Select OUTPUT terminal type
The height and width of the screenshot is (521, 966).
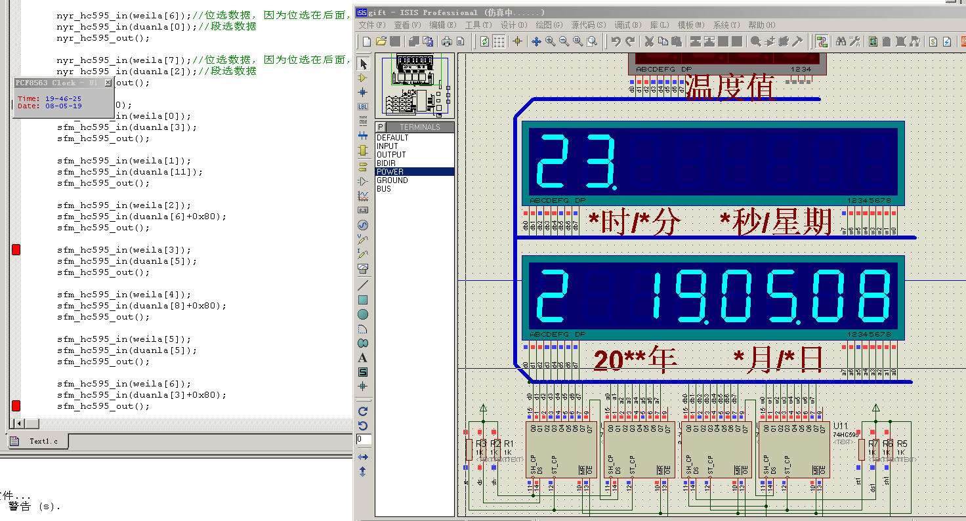click(415, 155)
